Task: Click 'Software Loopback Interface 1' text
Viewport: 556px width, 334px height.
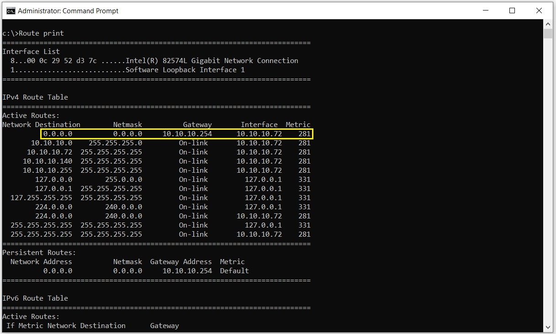Action: 185,70
